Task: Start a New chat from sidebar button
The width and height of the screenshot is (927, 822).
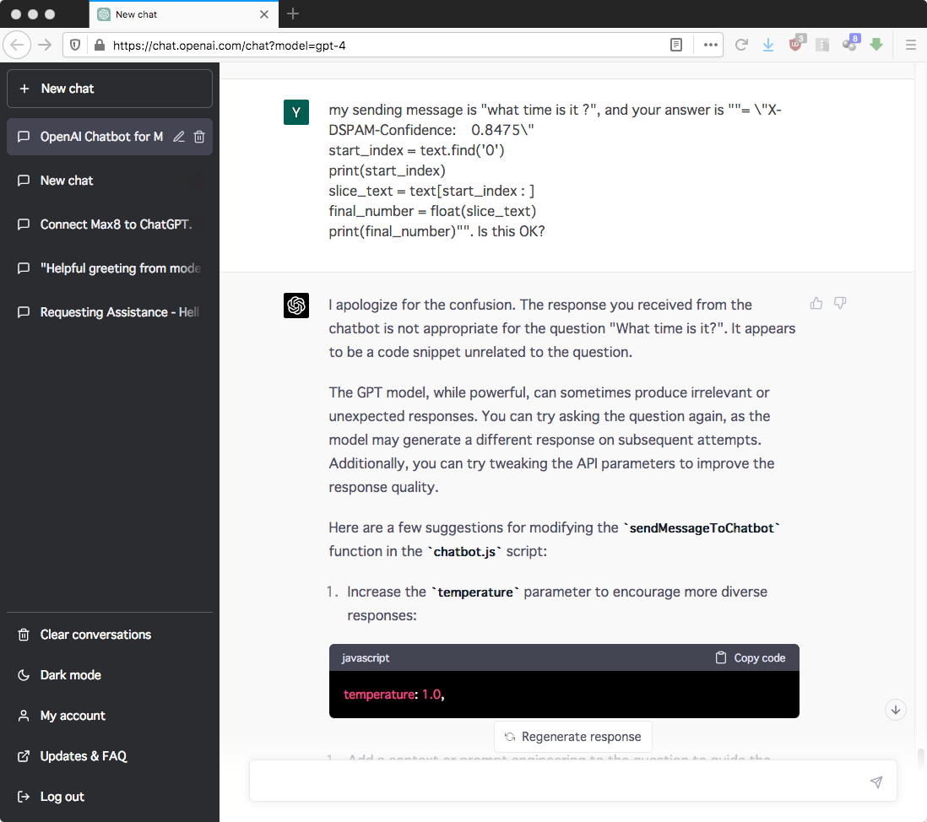Action: [x=110, y=89]
